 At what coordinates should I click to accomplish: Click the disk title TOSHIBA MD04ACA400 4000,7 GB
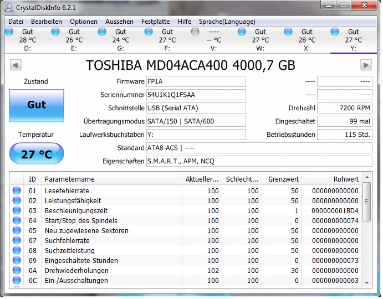(x=191, y=65)
